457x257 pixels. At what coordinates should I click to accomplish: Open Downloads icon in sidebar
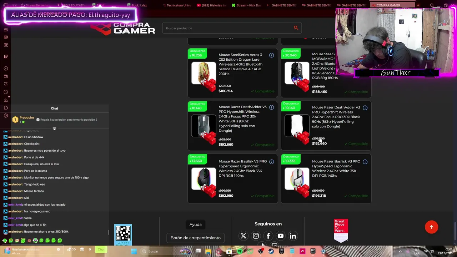tap(6, 100)
